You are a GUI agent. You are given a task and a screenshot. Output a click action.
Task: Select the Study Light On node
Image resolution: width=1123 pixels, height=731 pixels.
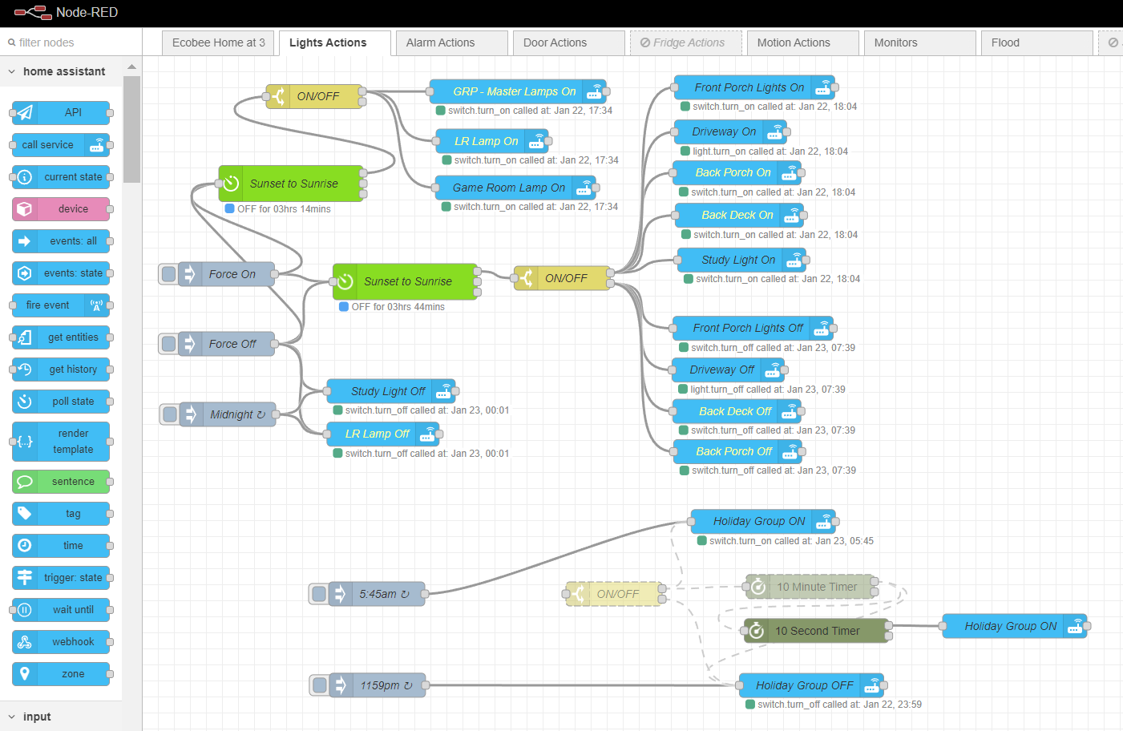pos(742,260)
